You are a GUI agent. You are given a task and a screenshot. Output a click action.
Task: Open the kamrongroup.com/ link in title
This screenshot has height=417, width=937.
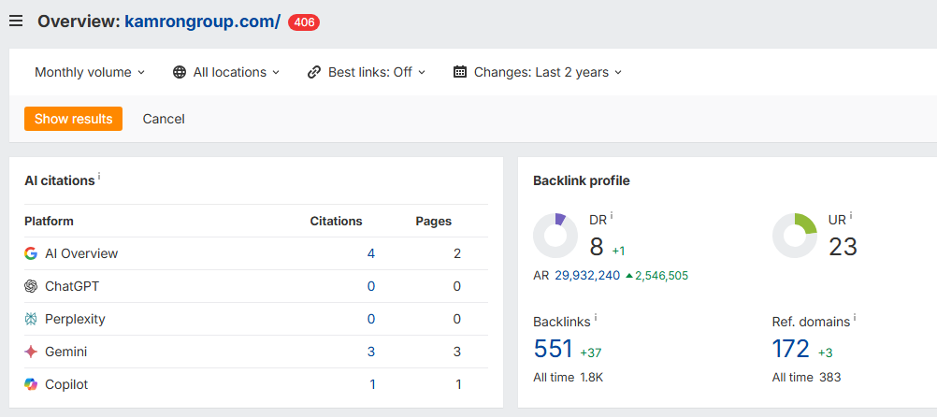(x=202, y=22)
